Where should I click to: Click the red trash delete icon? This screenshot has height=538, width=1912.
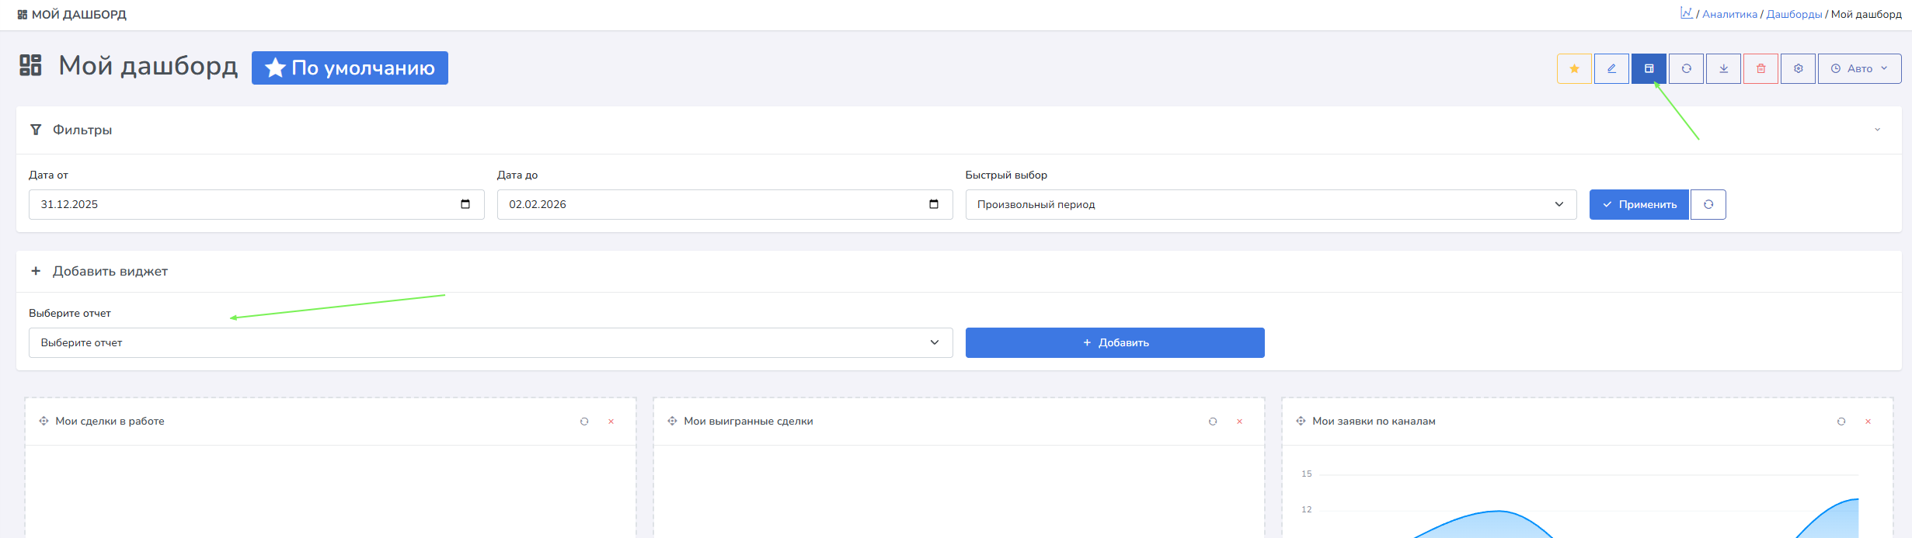tap(1761, 69)
